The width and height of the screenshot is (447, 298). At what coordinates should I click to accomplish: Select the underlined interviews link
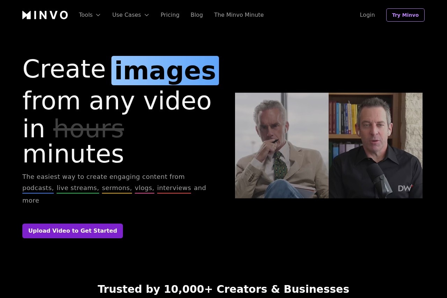coord(174,188)
